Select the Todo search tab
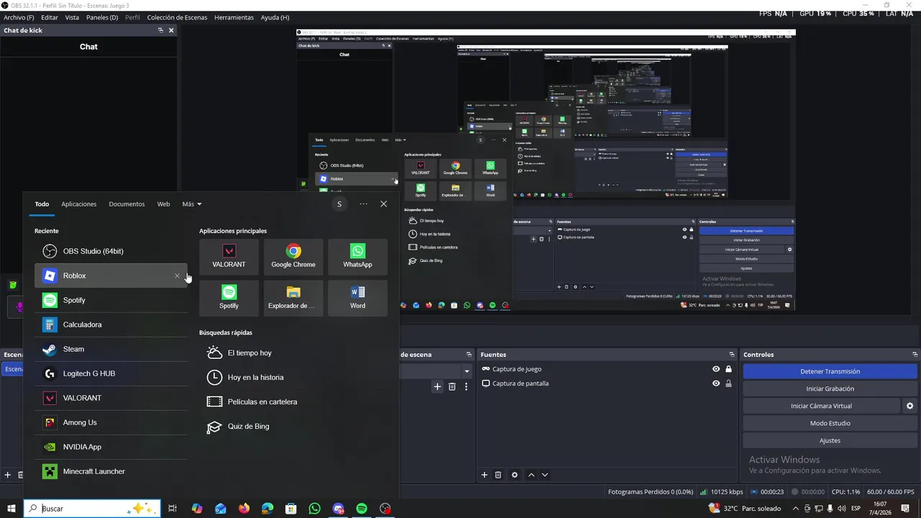 (42, 204)
